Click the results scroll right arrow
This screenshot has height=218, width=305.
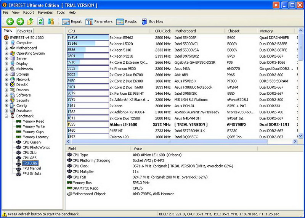click(295, 141)
